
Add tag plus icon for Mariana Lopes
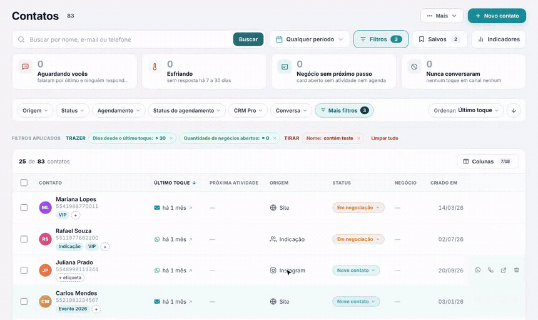point(76,215)
